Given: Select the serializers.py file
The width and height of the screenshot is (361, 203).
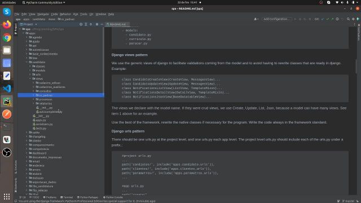Looking at the screenshot, I should coord(43,124).
